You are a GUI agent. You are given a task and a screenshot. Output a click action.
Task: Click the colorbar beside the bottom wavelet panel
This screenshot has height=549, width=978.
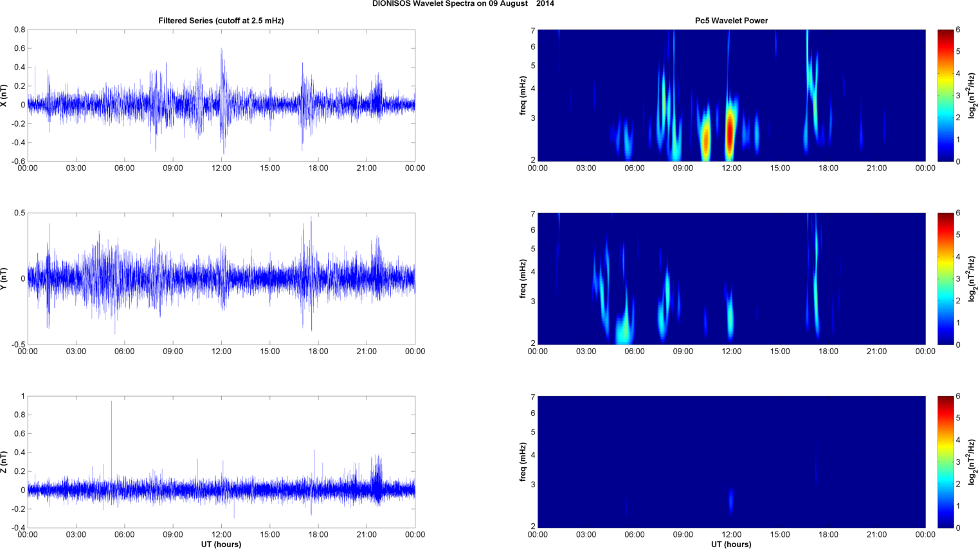click(x=945, y=462)
